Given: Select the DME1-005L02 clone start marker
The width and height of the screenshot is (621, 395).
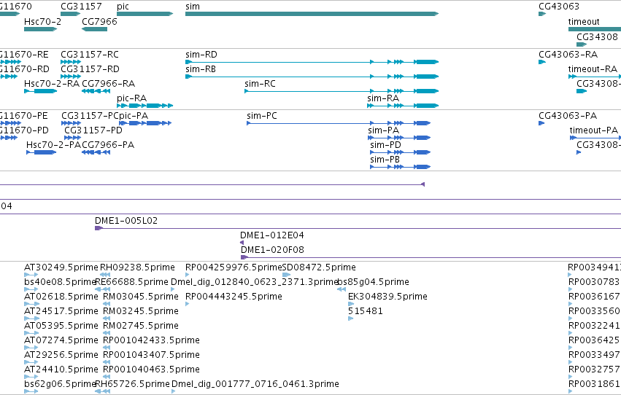Looking at the screenshot, I should point(99,228).
